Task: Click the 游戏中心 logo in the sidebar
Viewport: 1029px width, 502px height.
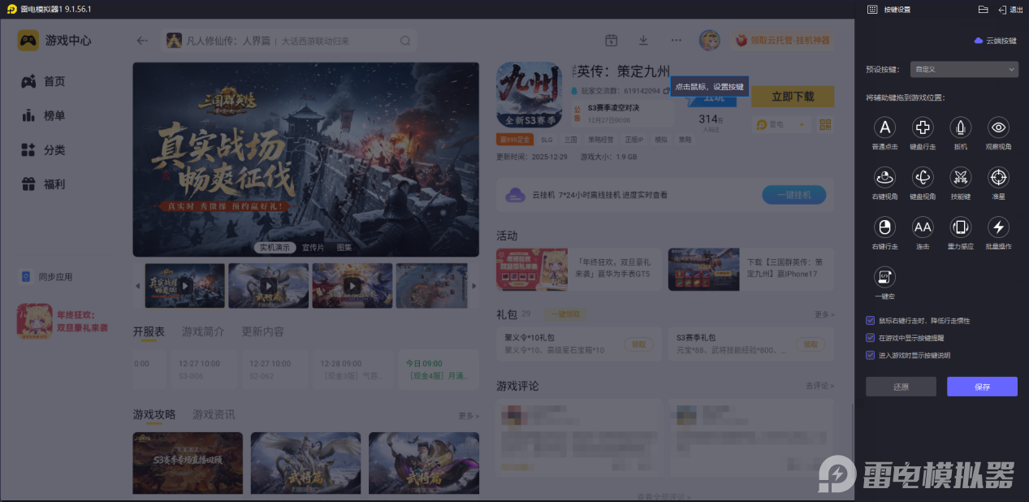Action: [55, 41]
